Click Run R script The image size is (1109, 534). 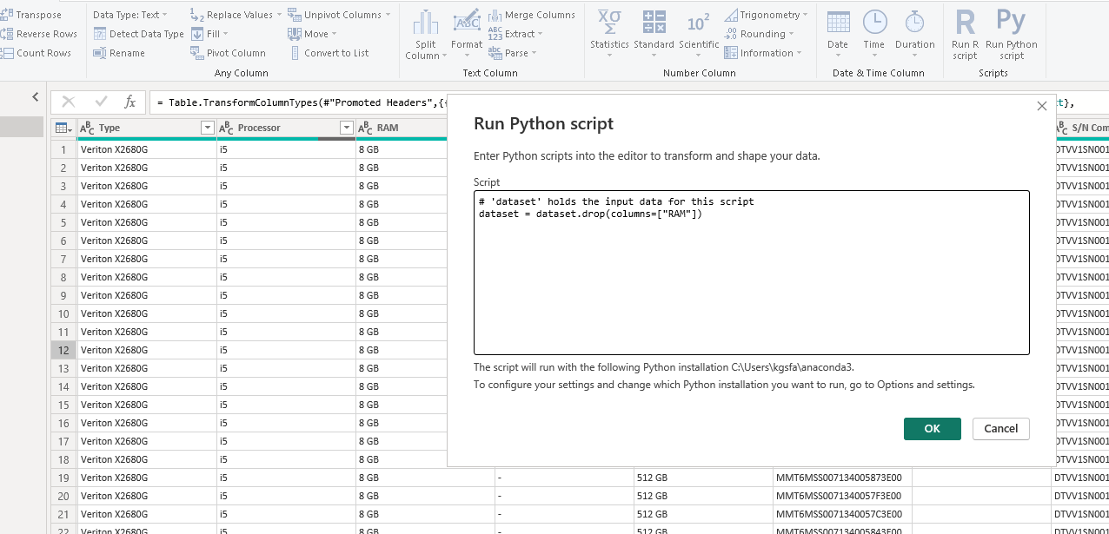[965, 36]
